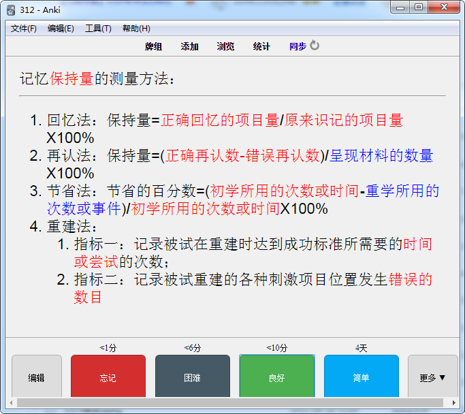Rate card as 困难 (Hard)
The image size is (465, 414).
(193, 377)
